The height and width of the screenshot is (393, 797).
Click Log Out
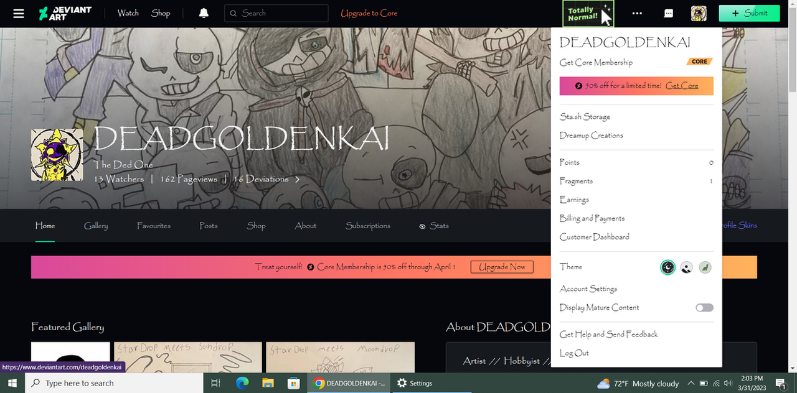pyautogui.click(x=574, y=353)
